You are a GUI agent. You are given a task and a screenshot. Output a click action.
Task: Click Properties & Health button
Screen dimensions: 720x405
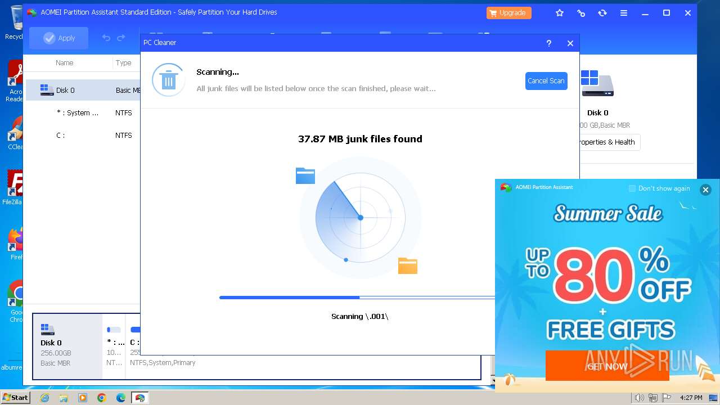[609, 142]
